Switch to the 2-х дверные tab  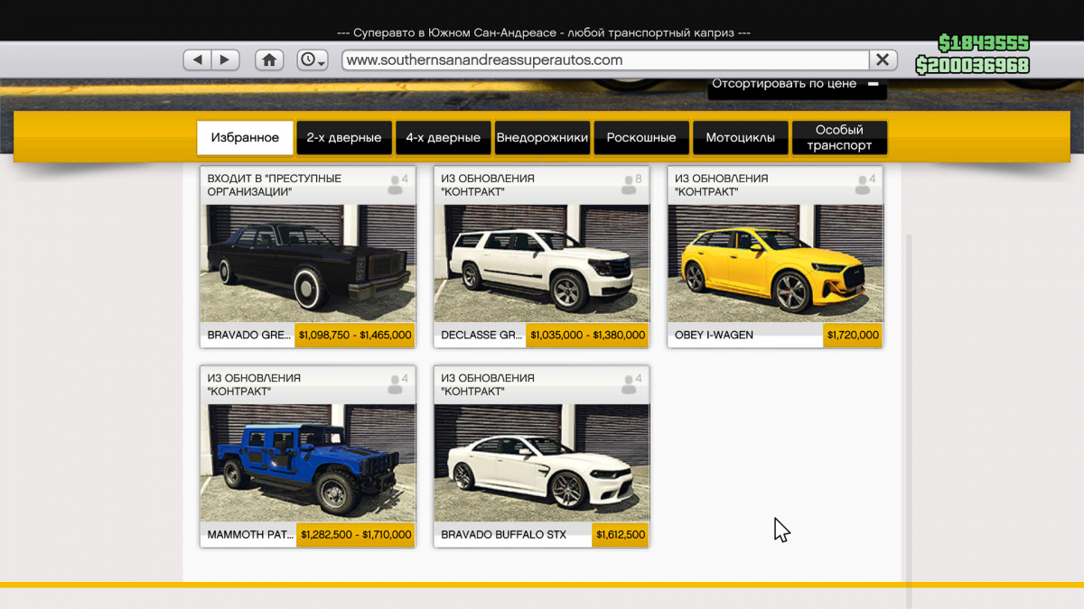344,138
